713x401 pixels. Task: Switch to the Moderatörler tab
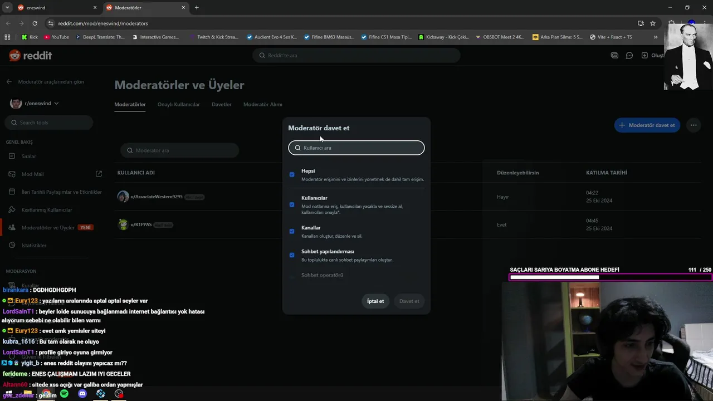[130, 104]
